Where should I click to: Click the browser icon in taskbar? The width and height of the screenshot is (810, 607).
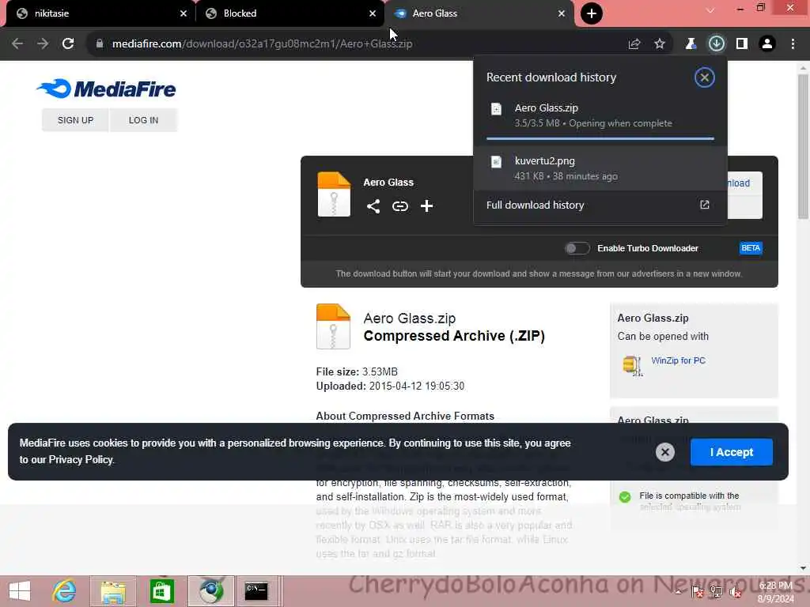211,591
